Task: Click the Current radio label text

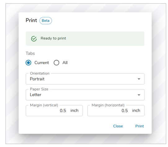Action: pyautogui.click(x=42, y=63)
